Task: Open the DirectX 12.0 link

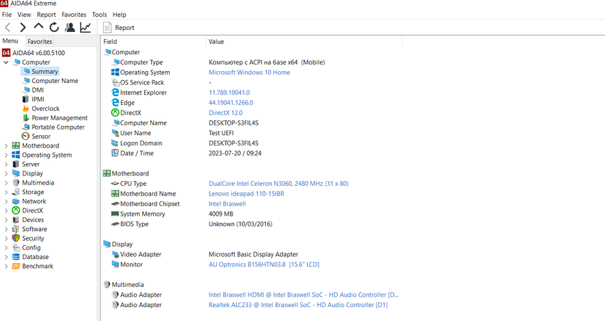Action: [226, 113]
